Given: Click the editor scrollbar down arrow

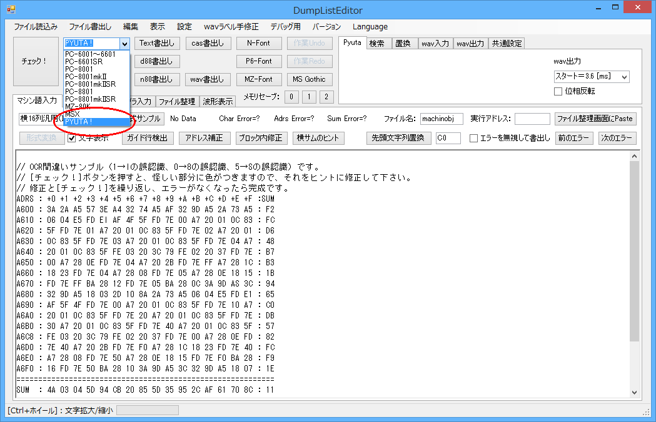Looking at the screenshot, I should pos(635,392).
